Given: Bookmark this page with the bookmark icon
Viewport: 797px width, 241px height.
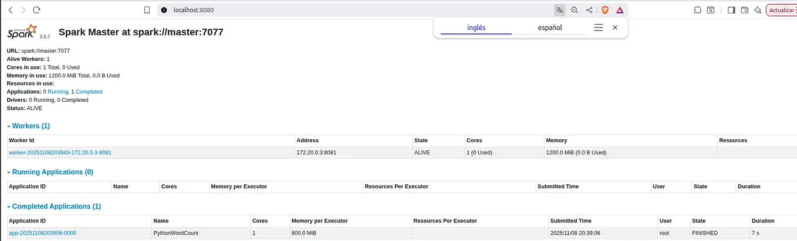Looking at the screenshot, I should click(147, 10).
